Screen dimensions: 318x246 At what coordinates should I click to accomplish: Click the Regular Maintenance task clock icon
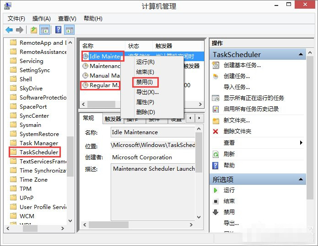(86, 85)
